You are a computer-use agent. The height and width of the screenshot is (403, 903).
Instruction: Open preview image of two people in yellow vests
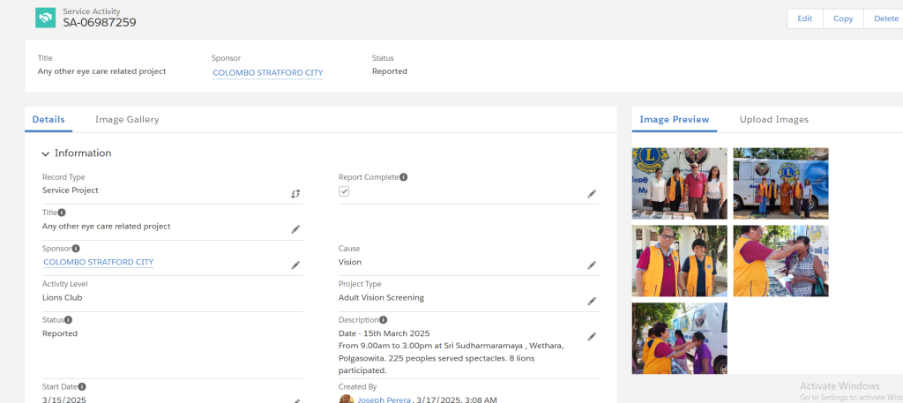pyautogui.click(x=680, y=261)
